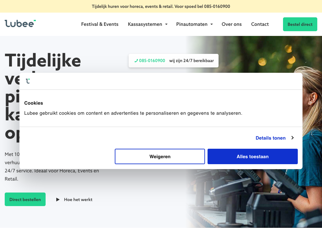
Task: Open the Over ons menu item
Action: [x=231, y=24]
